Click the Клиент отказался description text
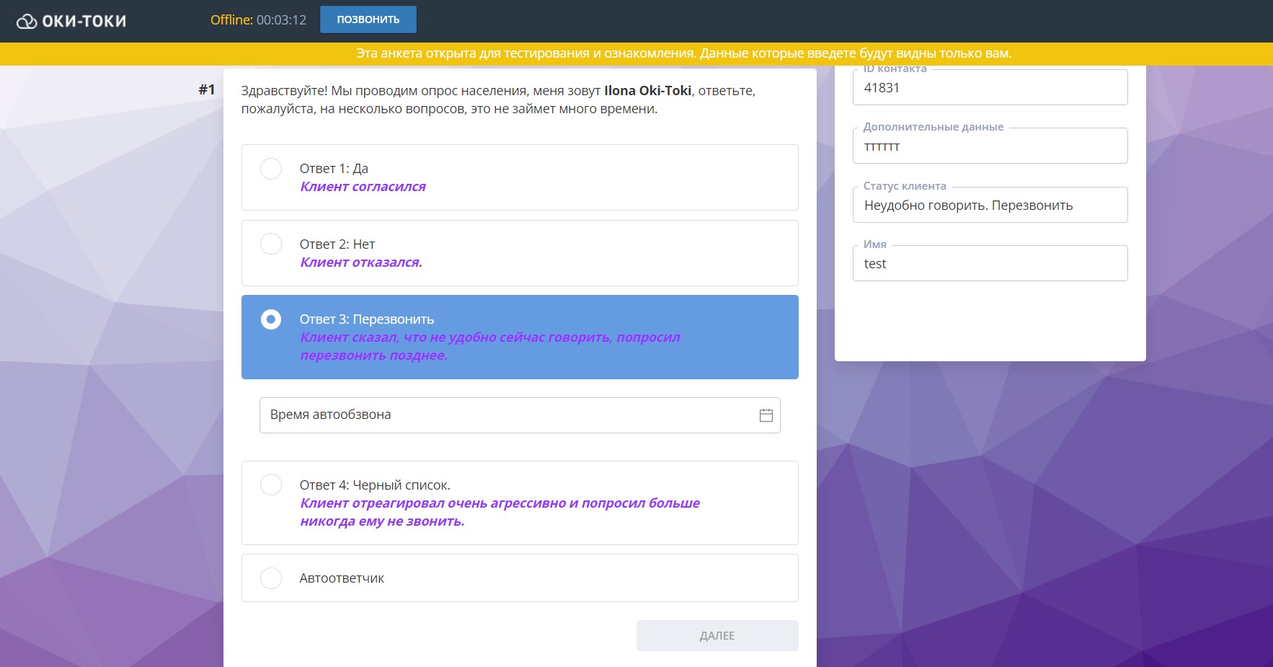Screen dimensions: 1273x667 coord(361,262)
